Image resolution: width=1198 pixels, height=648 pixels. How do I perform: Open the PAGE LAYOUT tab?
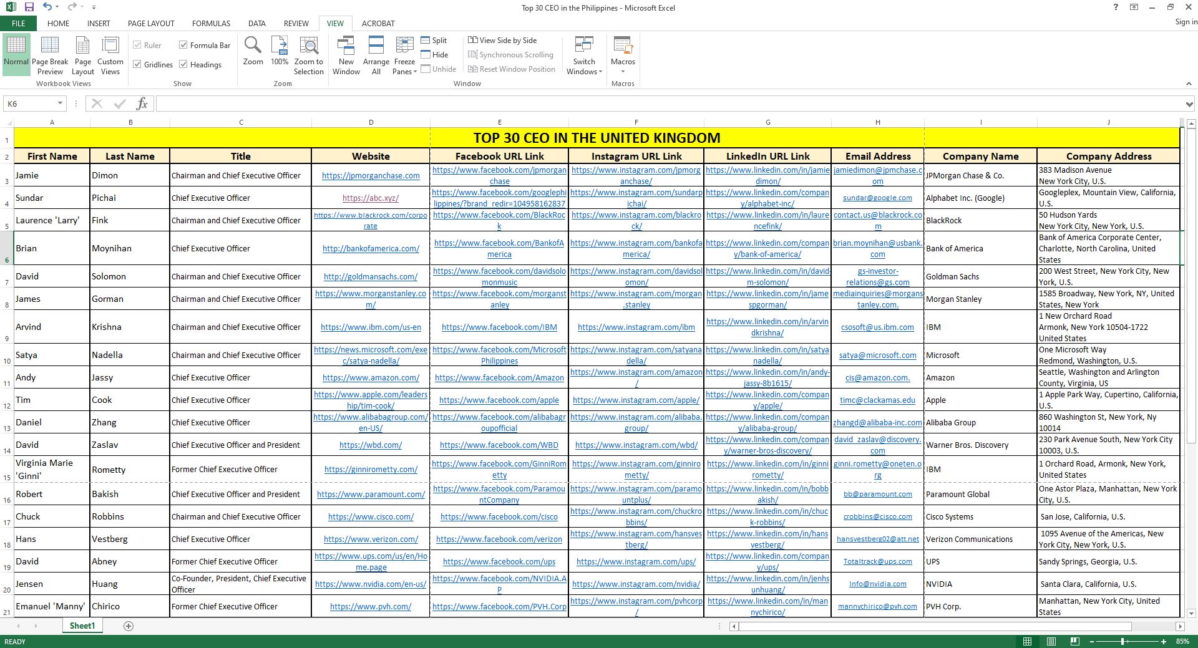[151, 23]
